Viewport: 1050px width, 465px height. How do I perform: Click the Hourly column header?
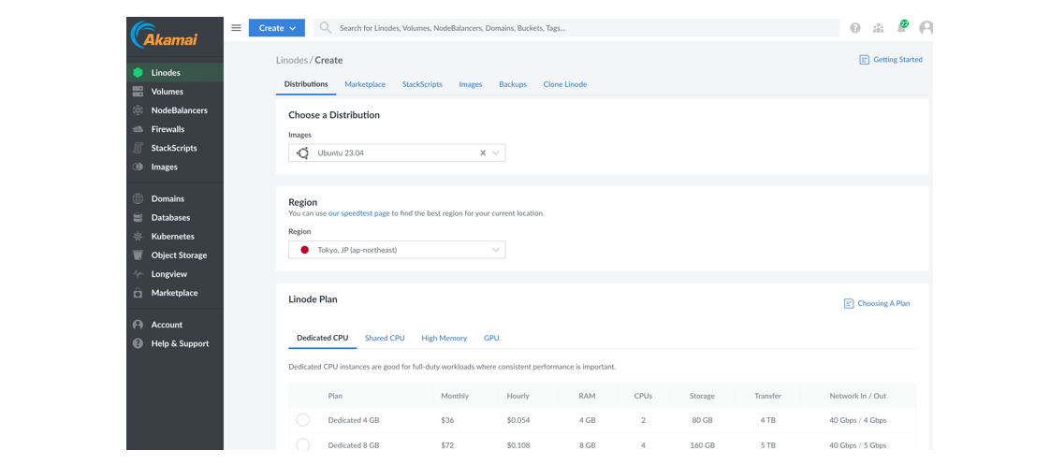point(518,396)
